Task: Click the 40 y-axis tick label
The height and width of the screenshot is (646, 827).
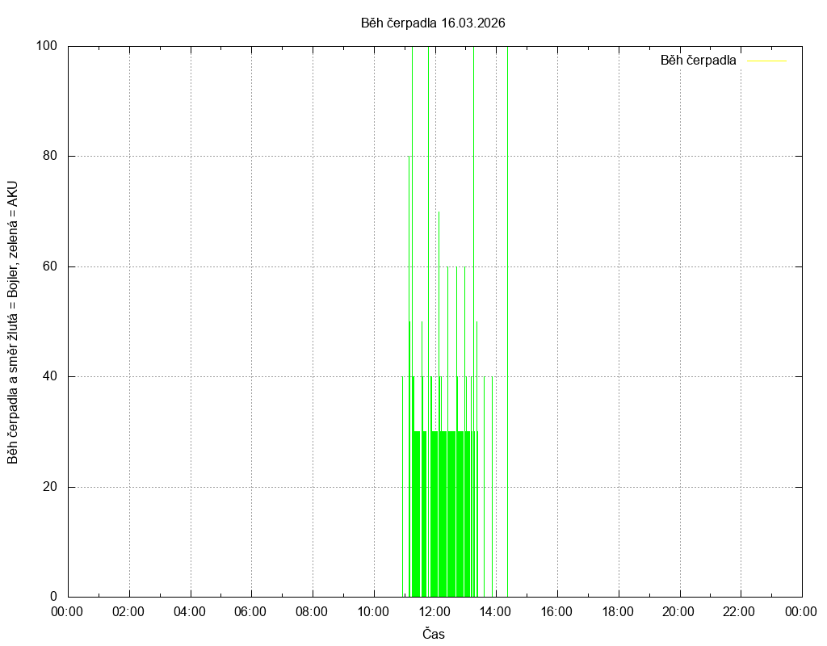Action: click(50, 377)
